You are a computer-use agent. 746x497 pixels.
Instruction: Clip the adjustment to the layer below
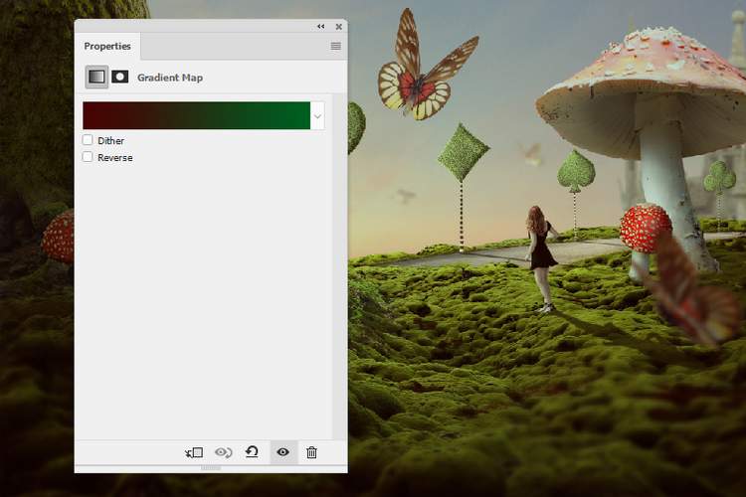point(194,452)
